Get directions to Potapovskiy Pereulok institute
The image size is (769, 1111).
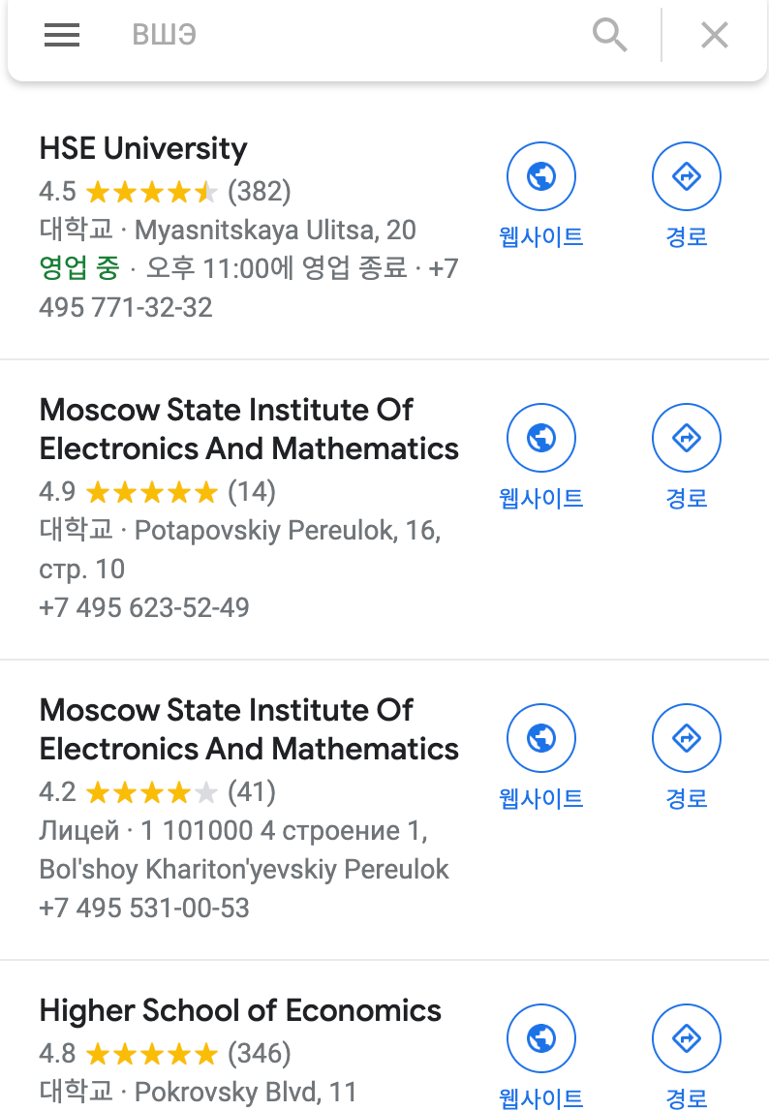click(x=687, y=438)
